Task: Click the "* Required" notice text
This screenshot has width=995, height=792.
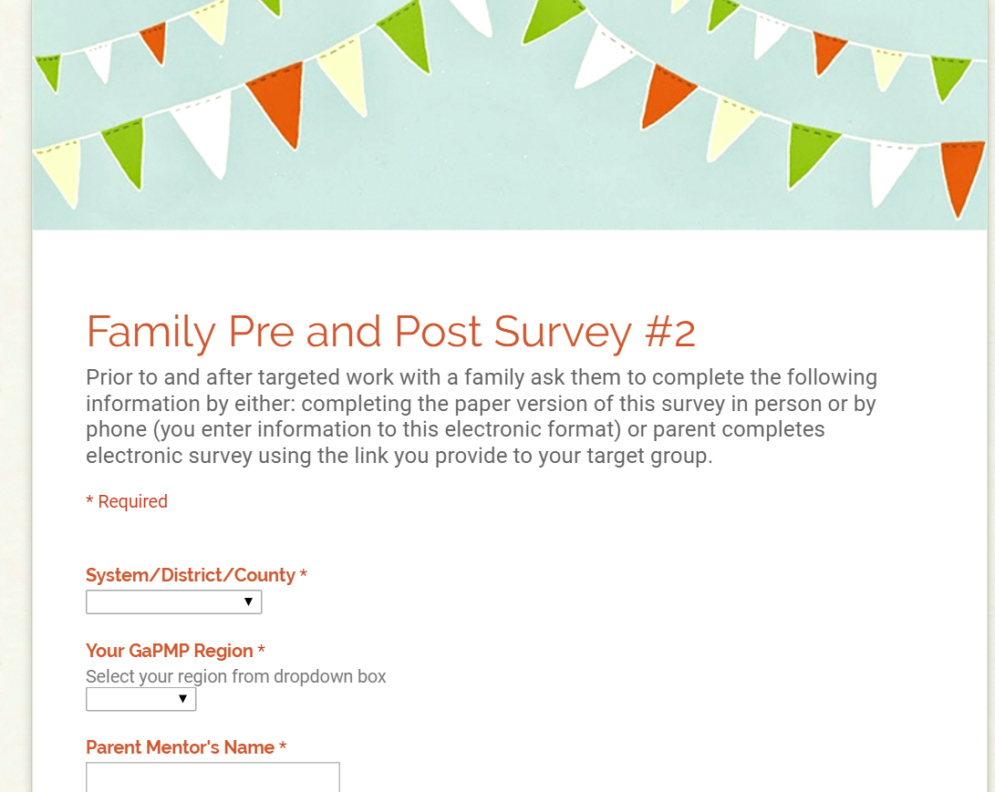Action: [127, 501]
